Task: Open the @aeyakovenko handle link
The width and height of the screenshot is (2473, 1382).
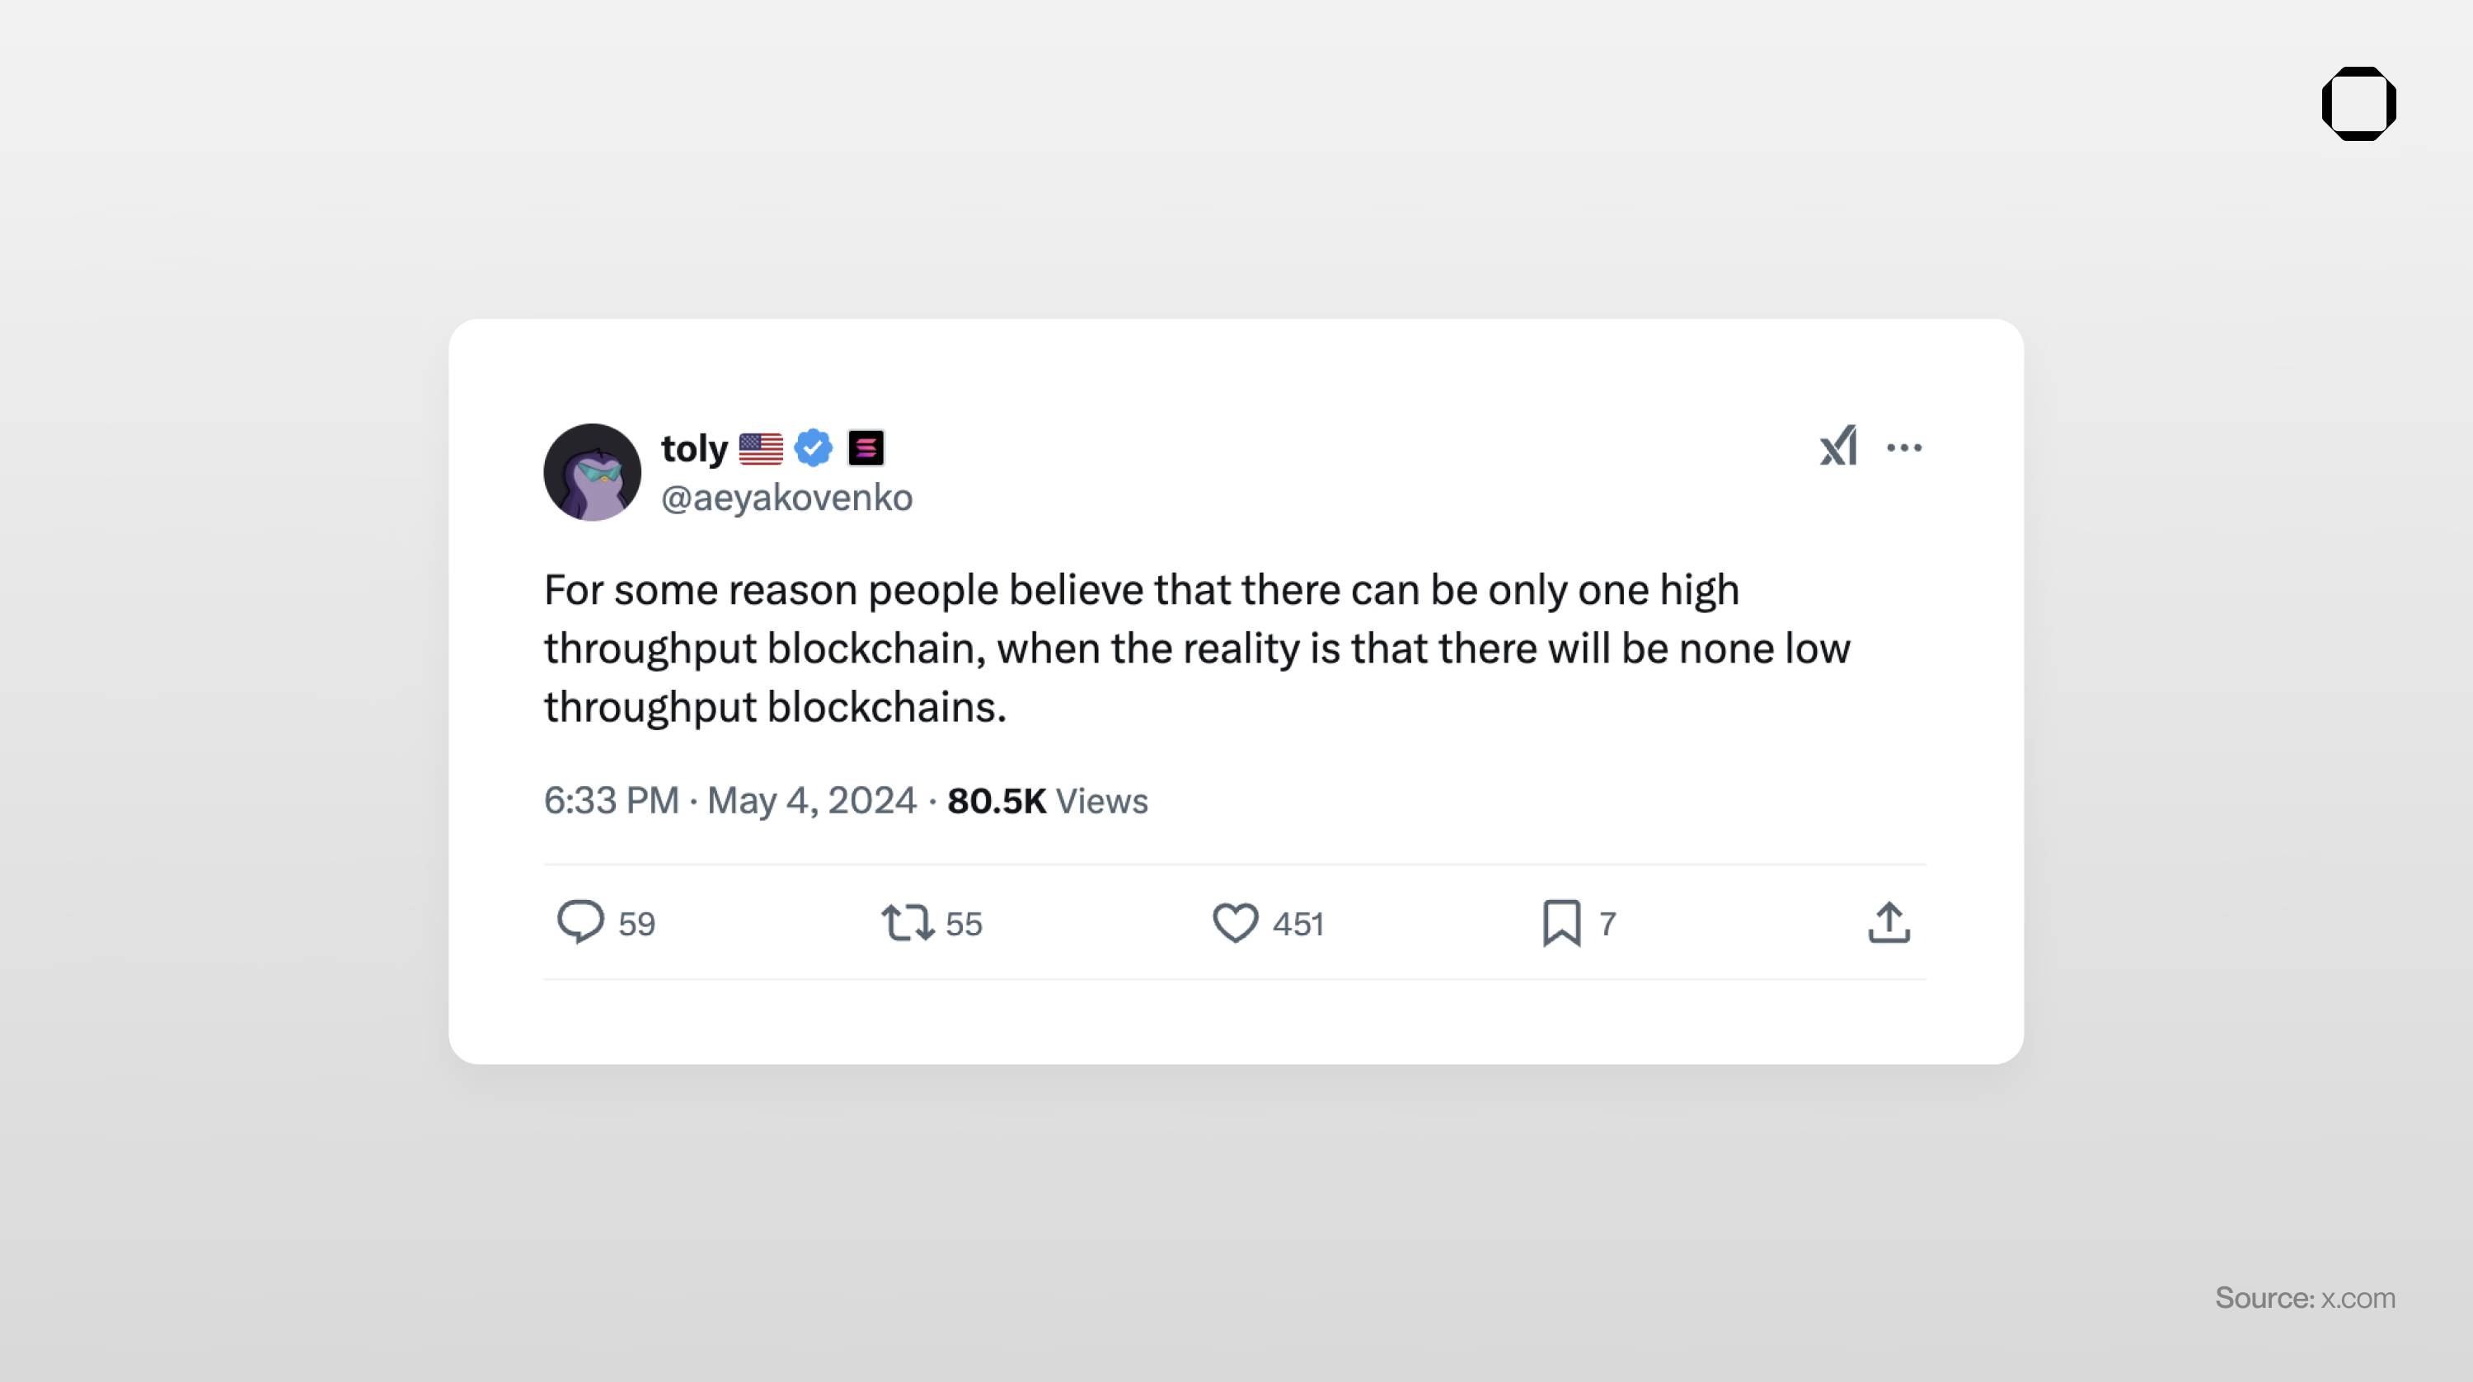Action: (x=786, y=497)
